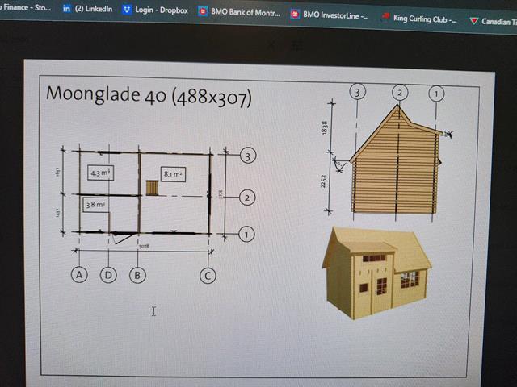517x387 pixels.
Task: Click the door swing symbol on floor plan
Action: 122,238
